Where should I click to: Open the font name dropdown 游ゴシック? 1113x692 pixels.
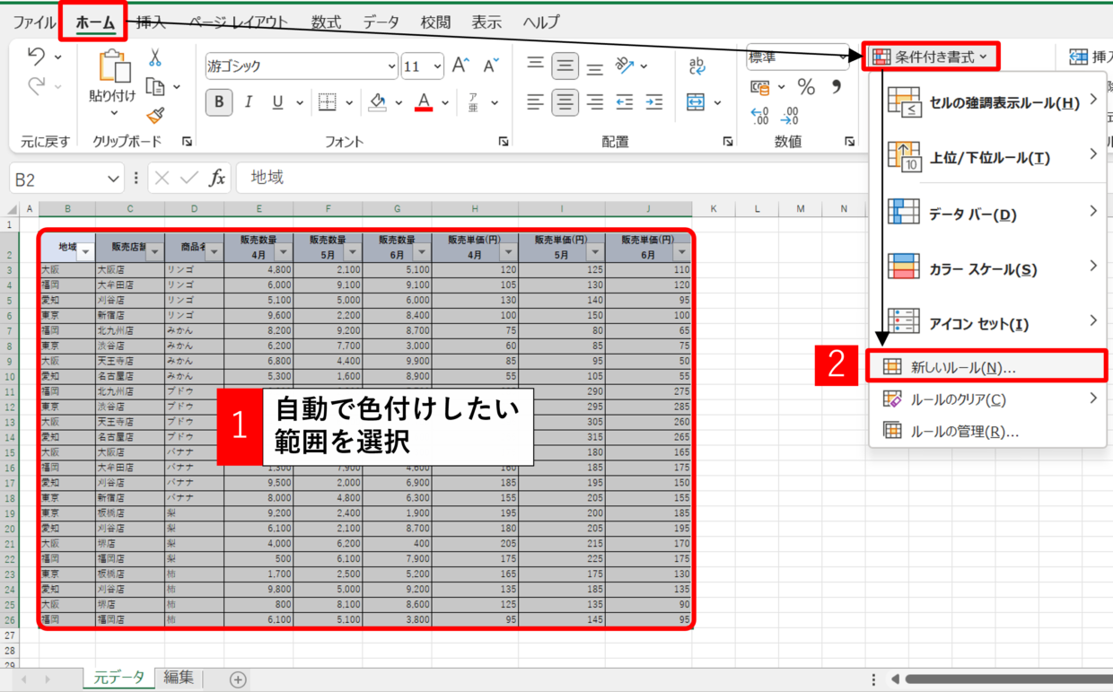click(x=301, y=66)
